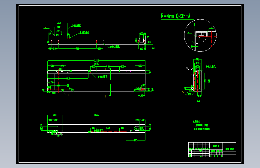Click the 550 dimension in bottom view

[x=108, y=128]
